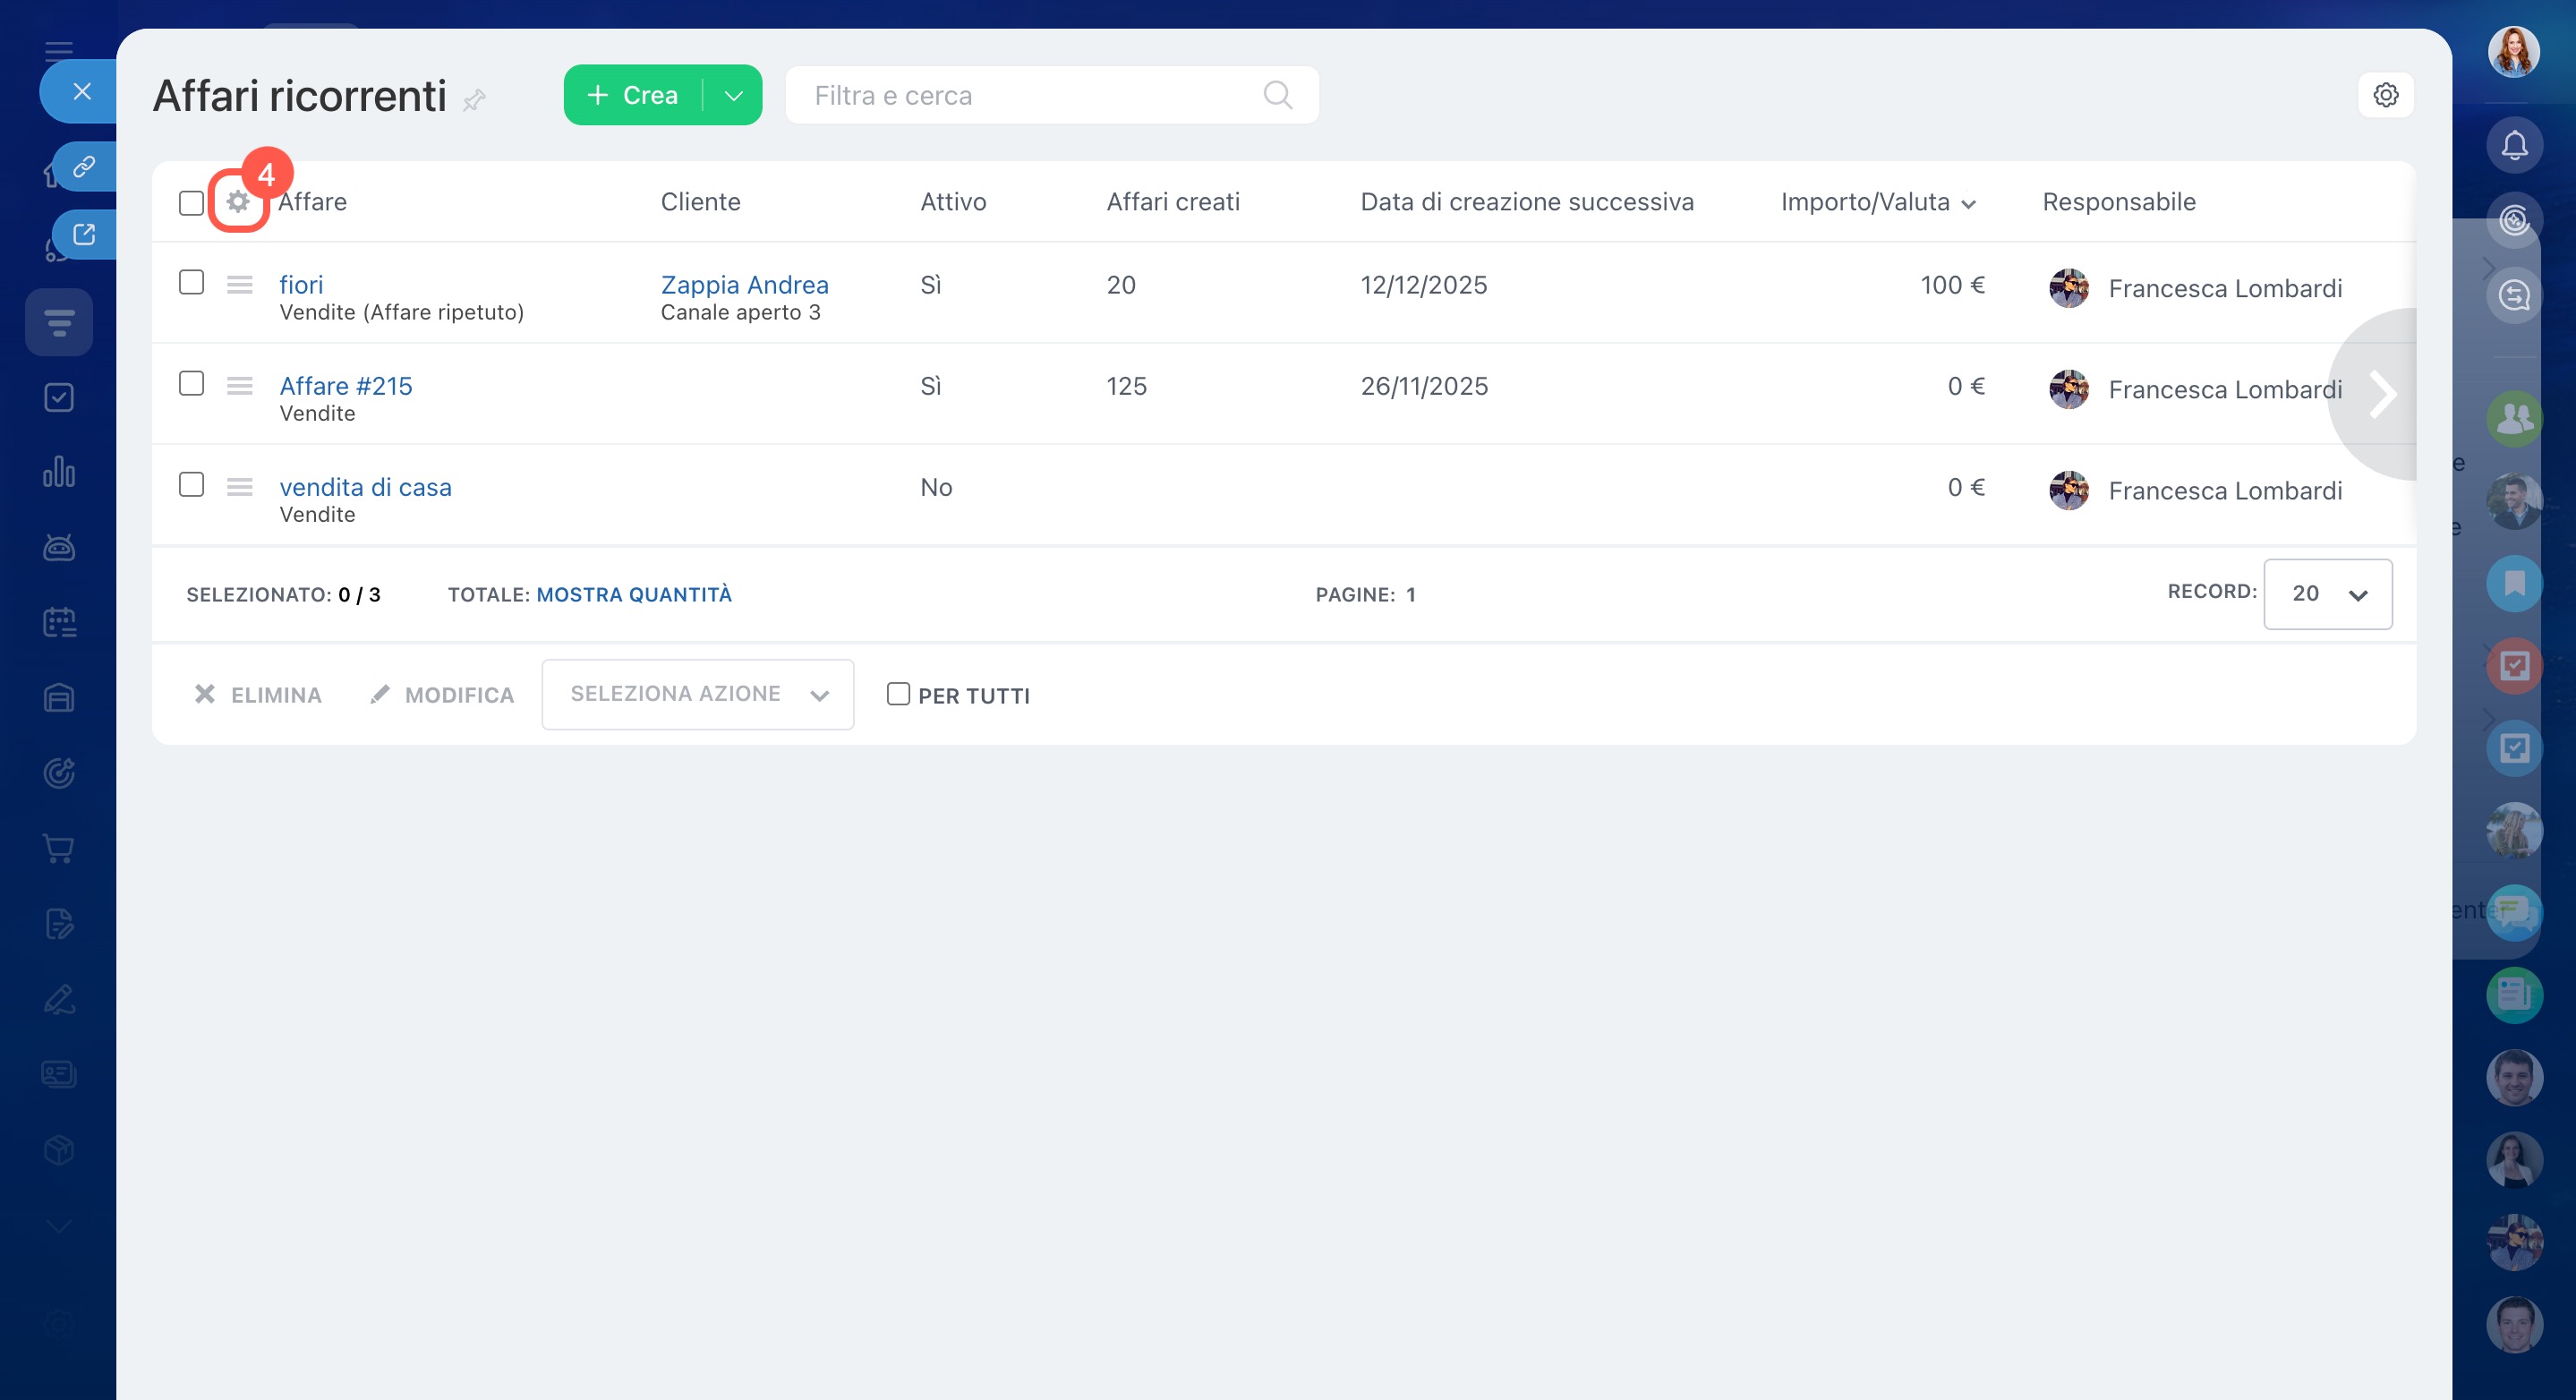Open row actions menu for fiori

(239, 285)
